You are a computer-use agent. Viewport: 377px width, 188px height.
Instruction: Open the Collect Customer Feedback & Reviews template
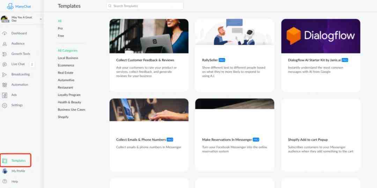coord(145,60)
